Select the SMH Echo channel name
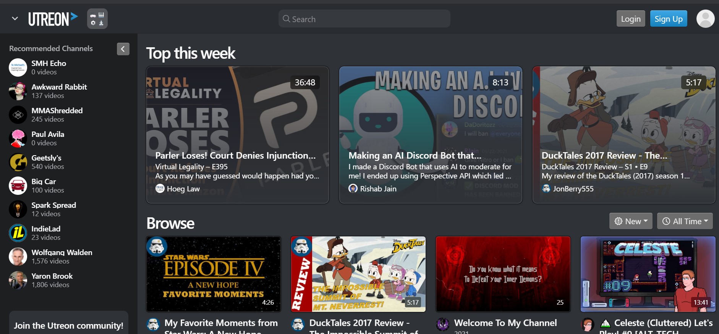Image resolution: width=719 pixels, height=334 pixels. click(49, 63)
